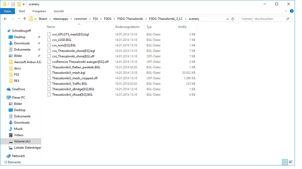This screenshot has height=169, width=302.
Task: Open the address bar history dropdown
Action: 227,19
